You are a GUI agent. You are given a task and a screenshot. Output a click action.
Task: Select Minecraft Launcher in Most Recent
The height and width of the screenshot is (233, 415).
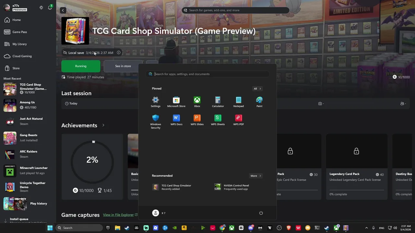point(28,171)
